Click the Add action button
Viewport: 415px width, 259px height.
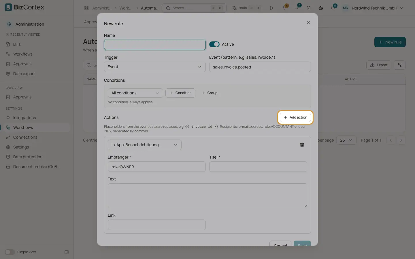tap(295, 117)
